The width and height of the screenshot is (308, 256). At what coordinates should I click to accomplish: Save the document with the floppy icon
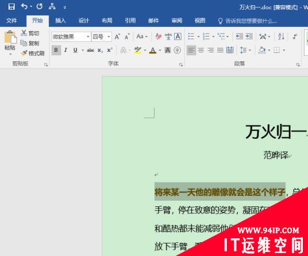pos(12,6)
